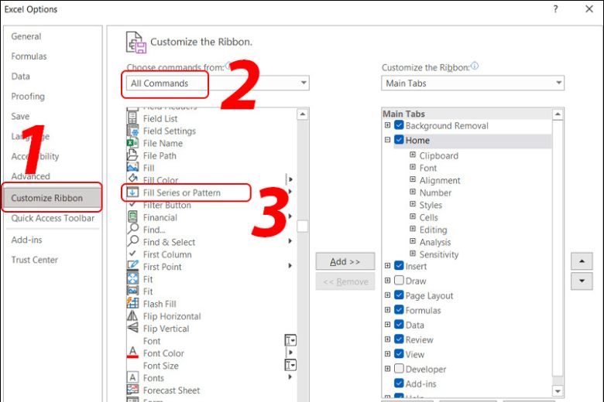Expand the Styles group
The height and width of the screenshot is (402, 604).
413,204
